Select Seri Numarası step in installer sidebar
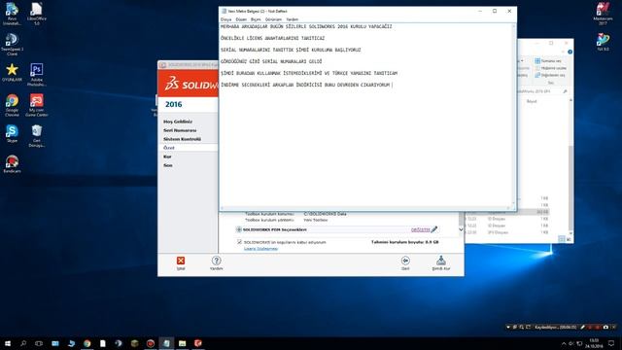Screen dimensions: 622x350 (x=180, y=130)
